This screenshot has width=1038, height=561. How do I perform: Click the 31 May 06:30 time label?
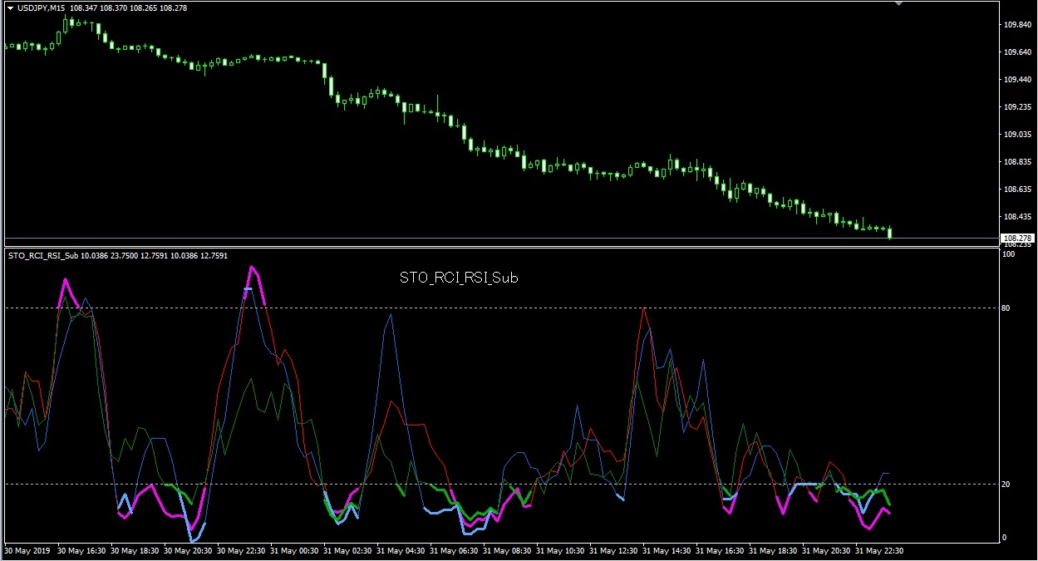click(x=455, y=550)
